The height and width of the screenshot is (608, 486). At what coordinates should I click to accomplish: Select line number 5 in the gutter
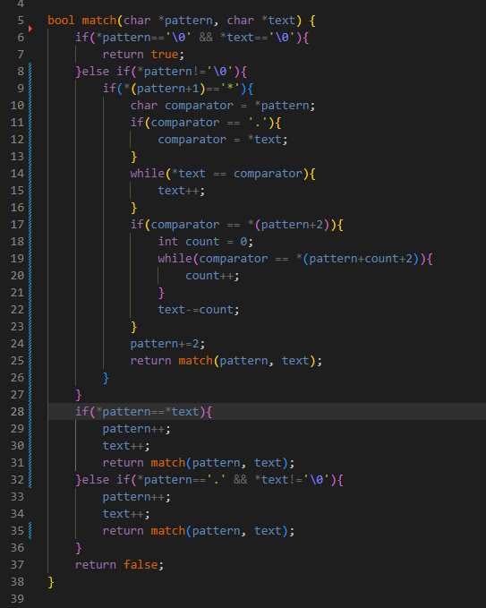[21, 21]
